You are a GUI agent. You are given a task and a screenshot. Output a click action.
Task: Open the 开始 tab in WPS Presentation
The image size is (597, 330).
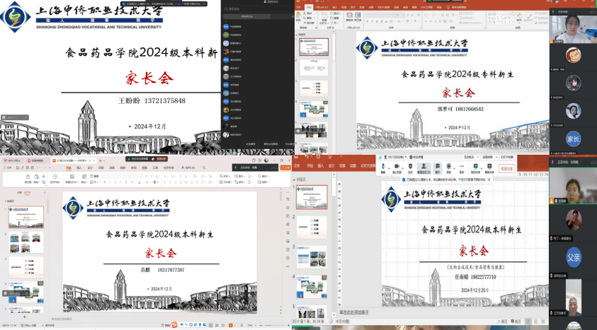(69, 168)
